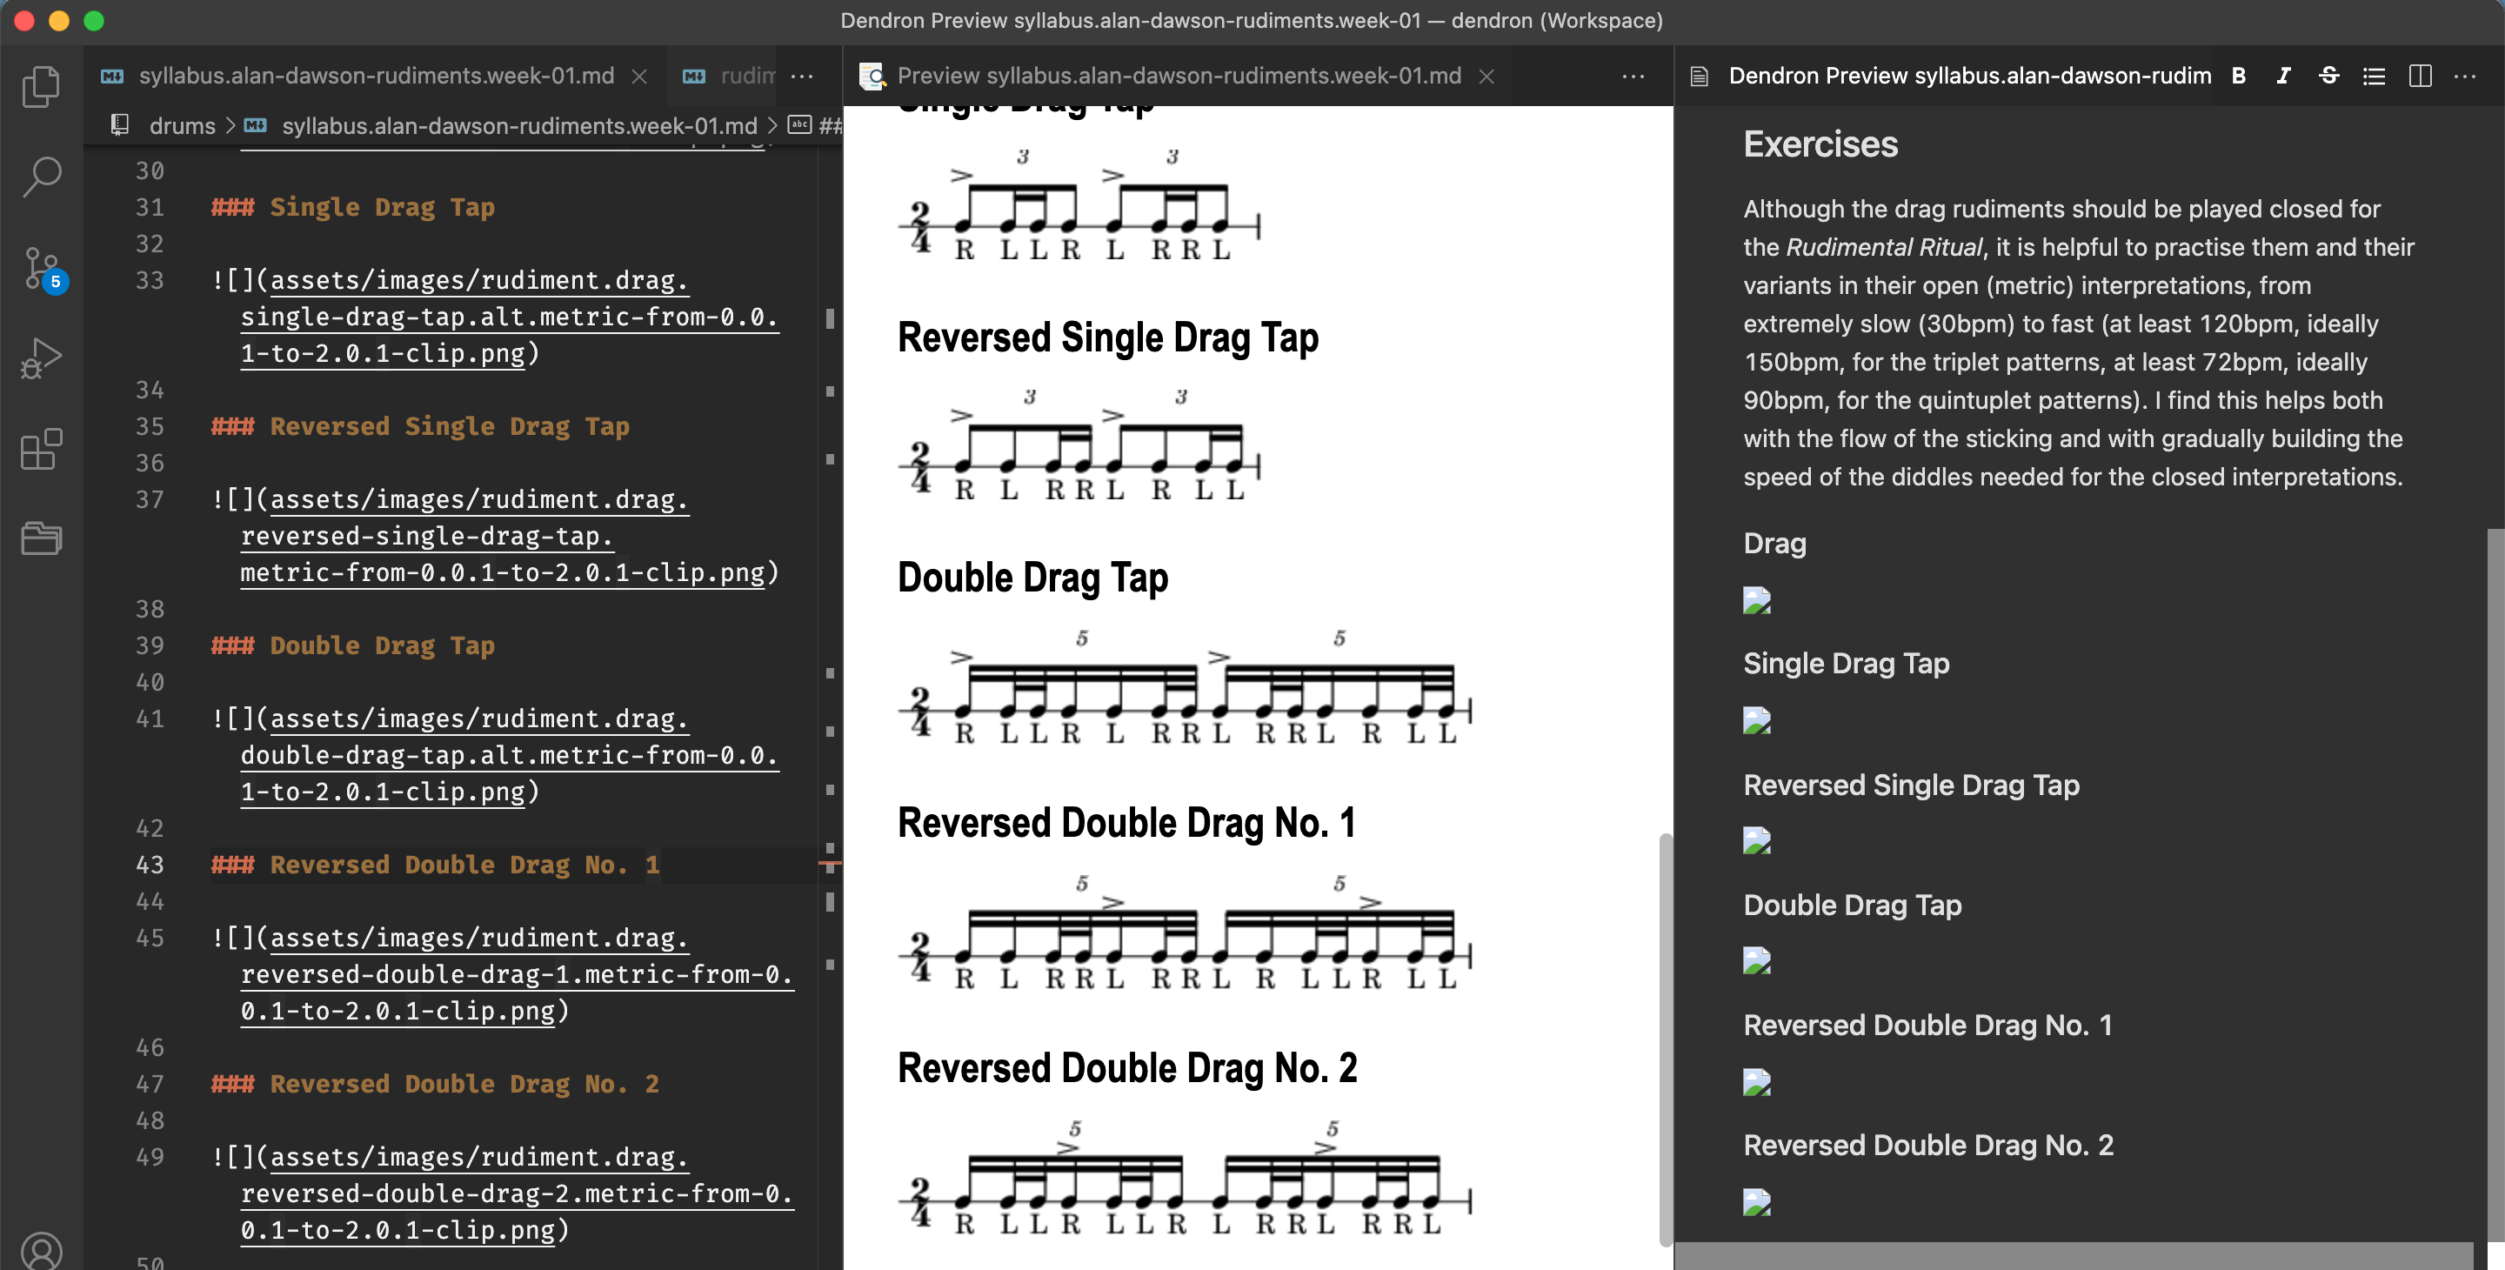2505x1270 pixels.
Task: Open the Accounts menu in the activity bar
Action: [41, 1248]
